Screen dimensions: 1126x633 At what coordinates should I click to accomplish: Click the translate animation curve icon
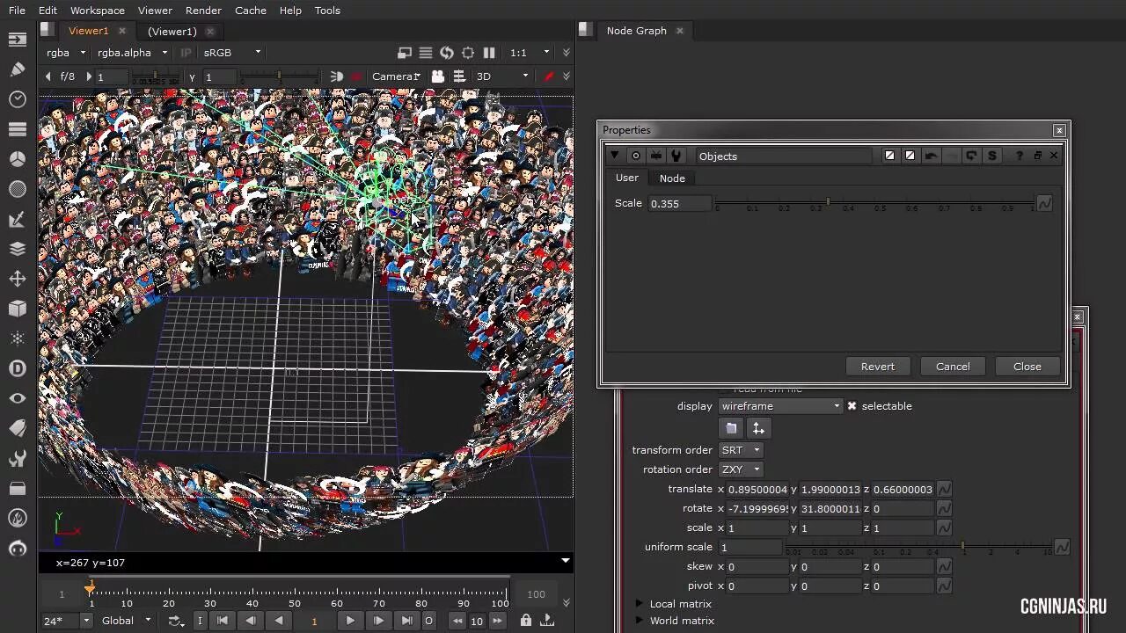tap(944, 490)
